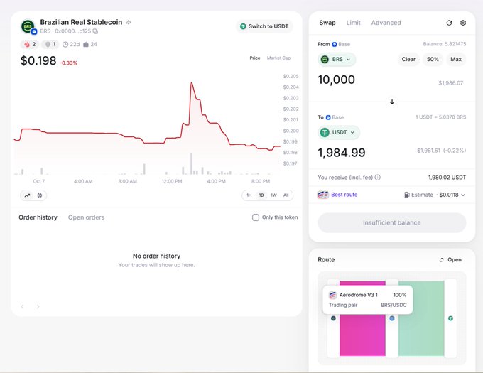Refresh the swap quote
Image resolution: width=483 pixels, height=373 pixels.
[449, 23]
